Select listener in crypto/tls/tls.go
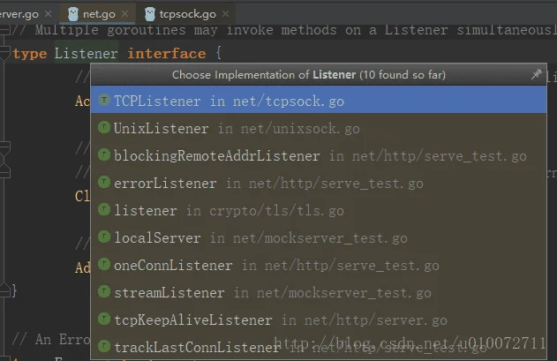The image size is (557, 361). click(x=319, y=210)
